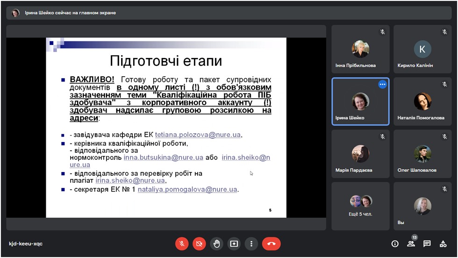Open options on Ірина Шейко tile

[x=382, y=85]
